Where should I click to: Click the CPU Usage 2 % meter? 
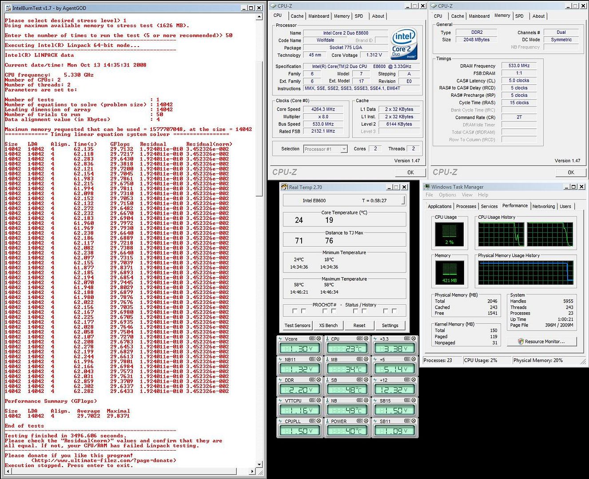(450, 234)
